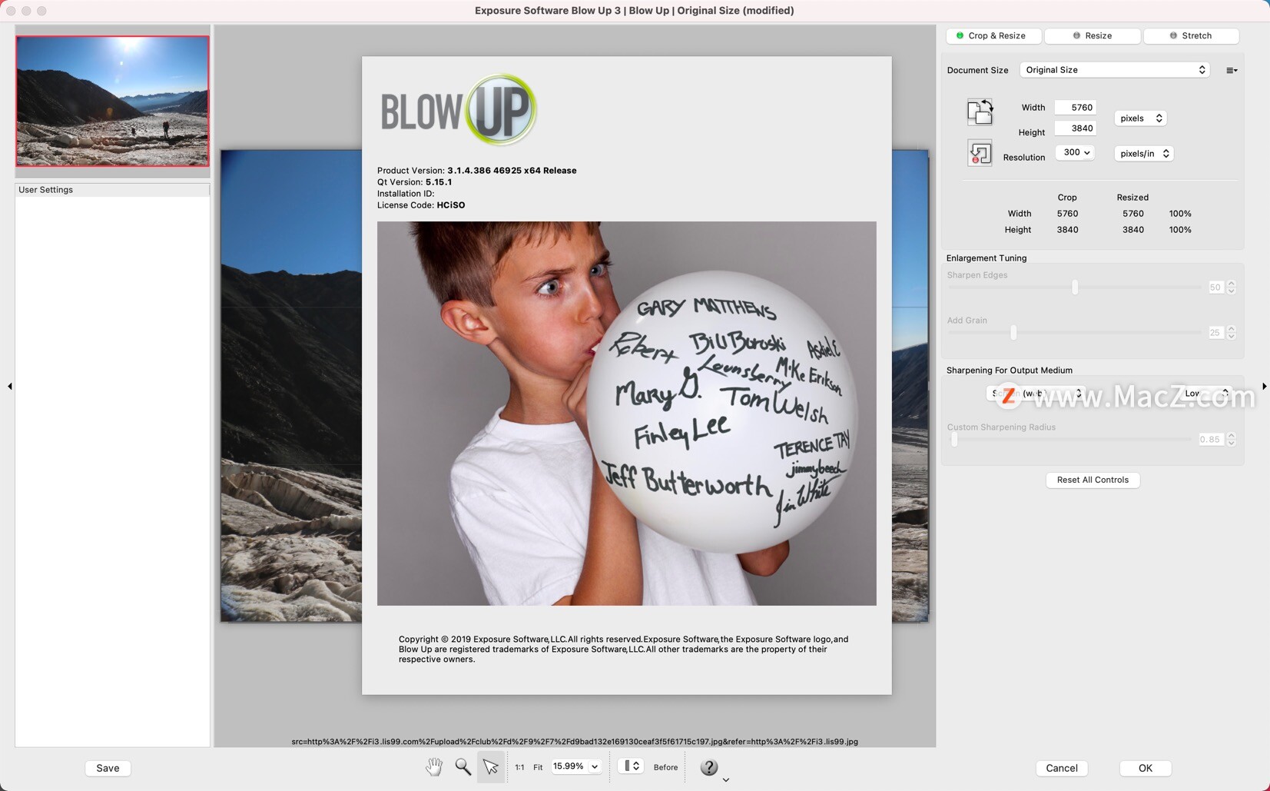The image size is (1270, 791).
Task: Click the Copyright 2019 Exposure Software notice
Action: tap(623, 649)
